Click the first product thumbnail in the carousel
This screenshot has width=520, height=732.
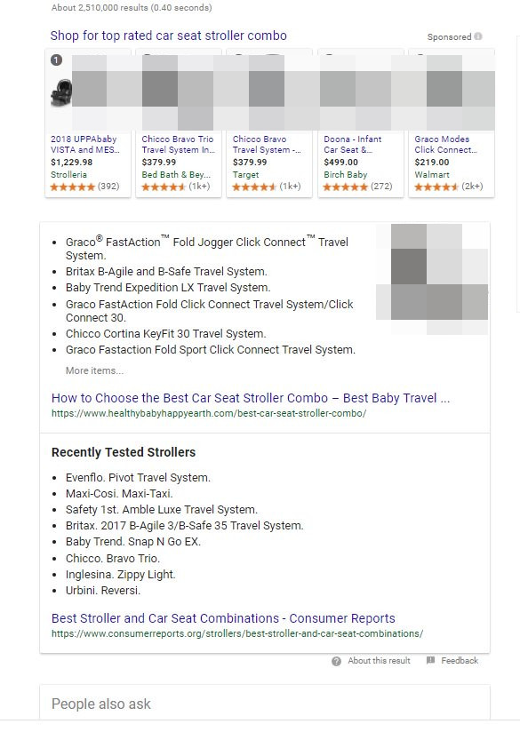tap(61, 93)
